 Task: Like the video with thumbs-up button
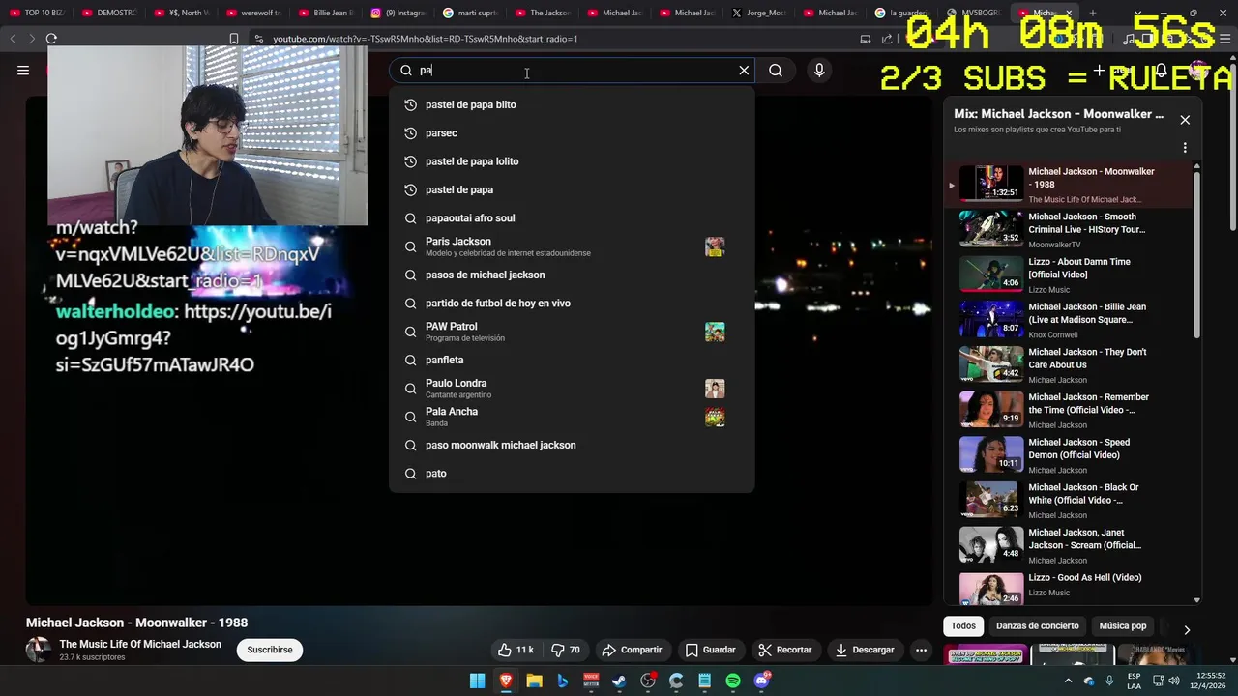coord(516,650)
